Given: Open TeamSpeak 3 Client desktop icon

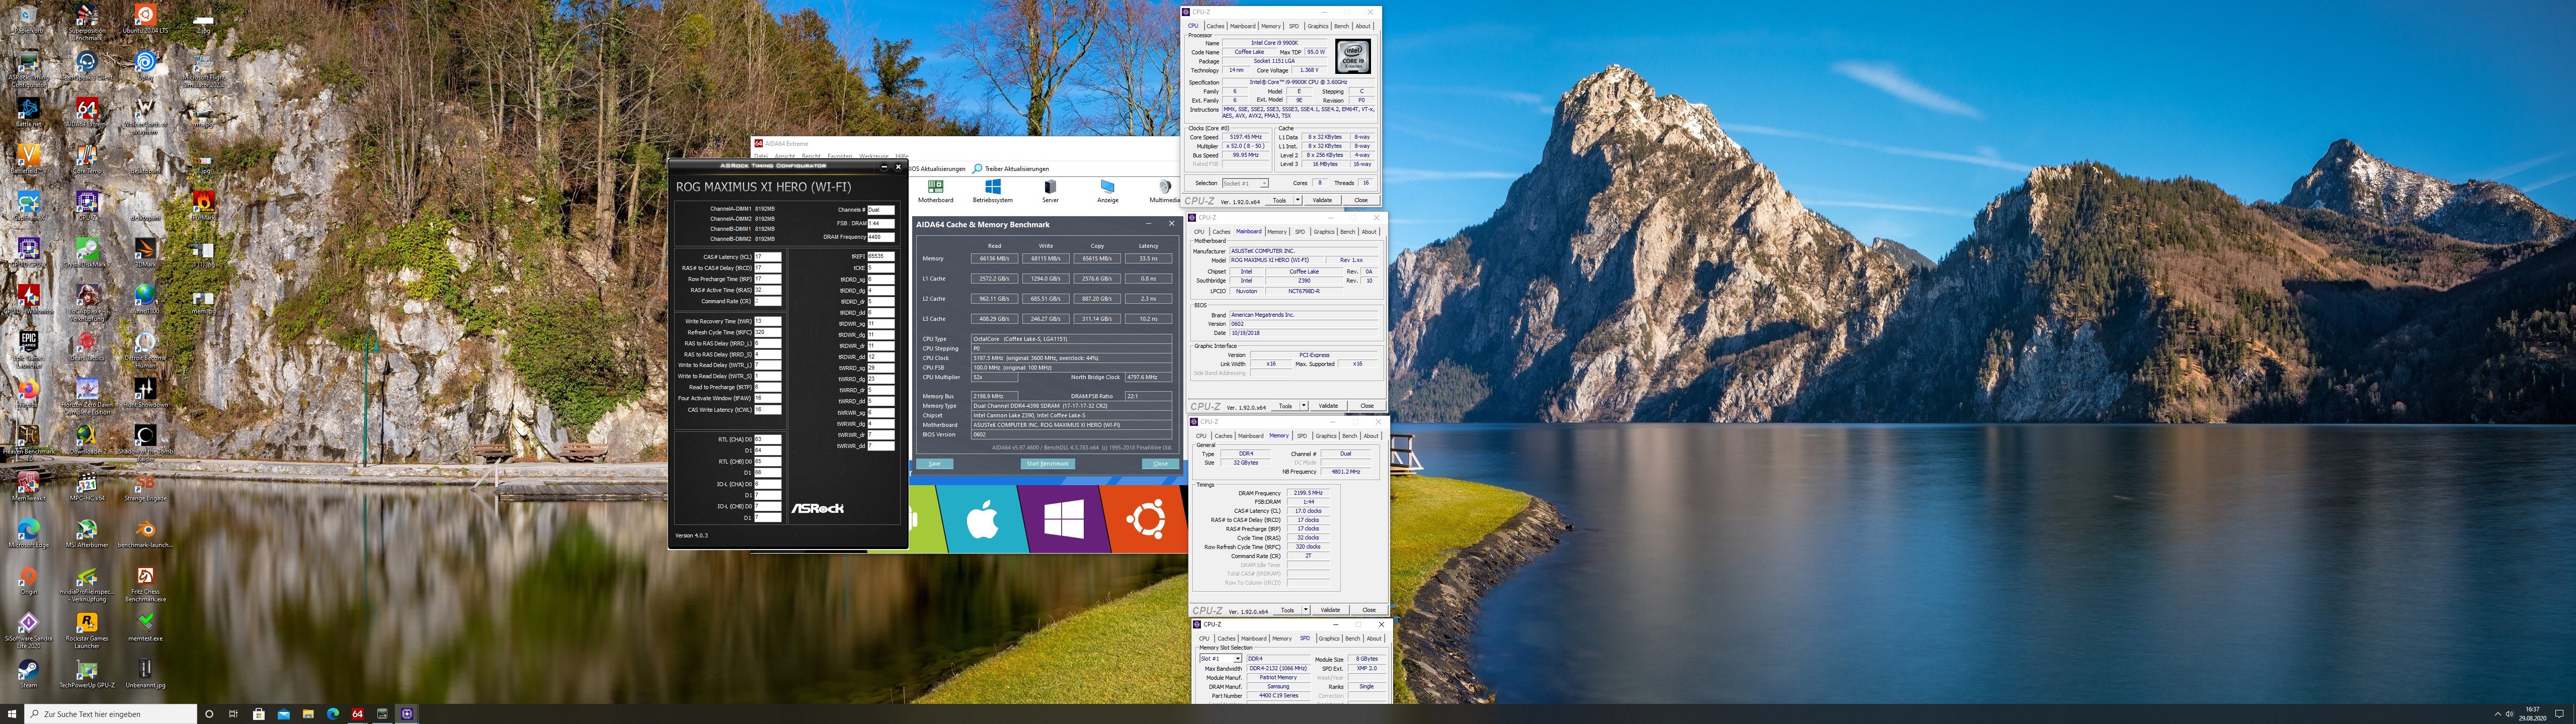Looking at the screenshot, I should (87, 67).
